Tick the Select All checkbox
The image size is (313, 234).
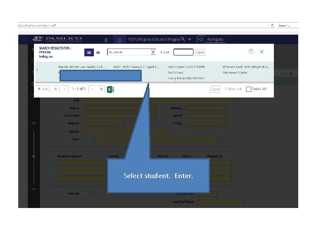click(249, 89)
